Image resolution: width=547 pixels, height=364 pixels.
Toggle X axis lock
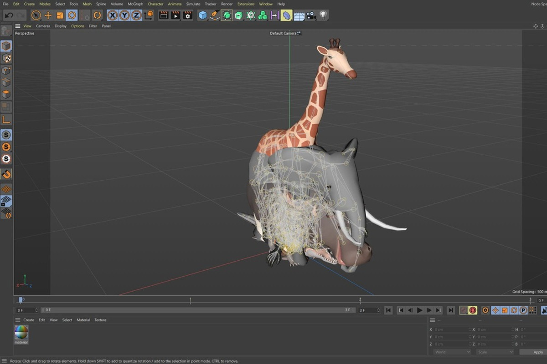pos(113,15)
